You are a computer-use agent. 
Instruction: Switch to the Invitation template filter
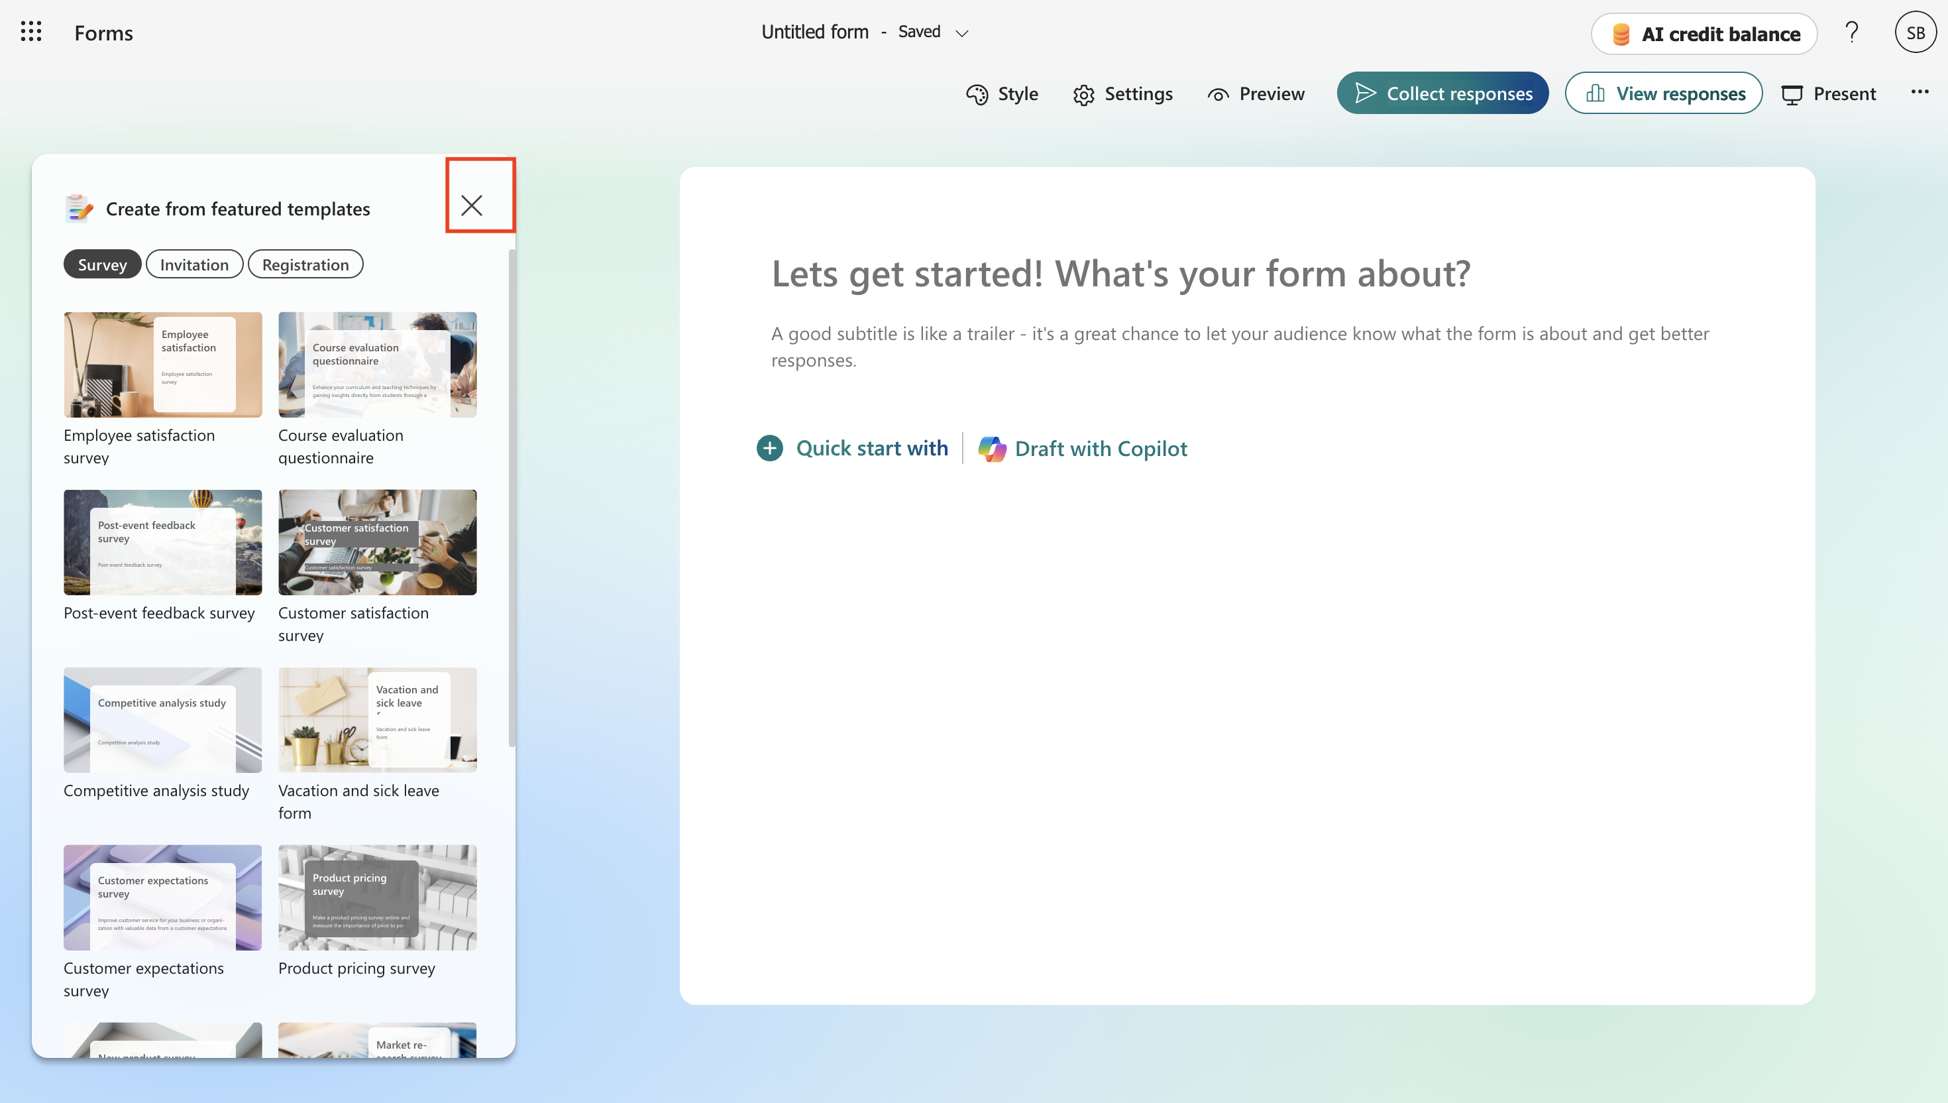(x=194, y=264)
